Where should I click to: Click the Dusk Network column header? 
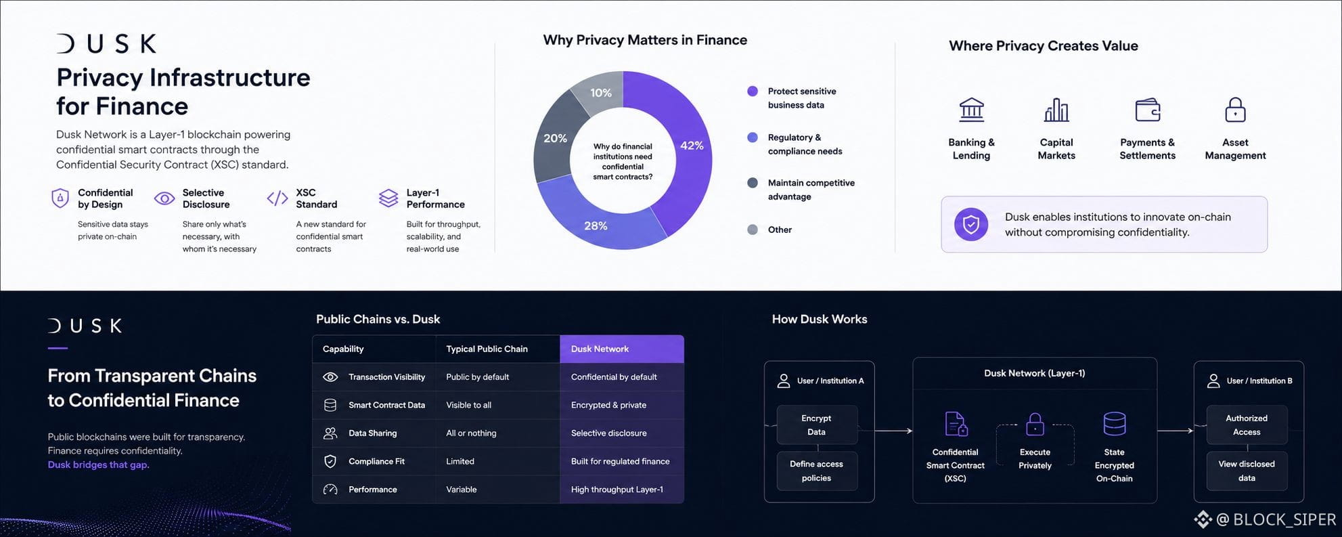(x=622, y=349)
